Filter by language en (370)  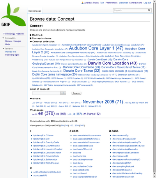click(x=46, y=113)
